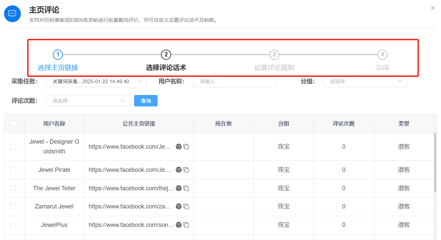Viewport: 441px width, 240px height.
Task: Copy The Jewel Teller page link
Action: [186, 188]
